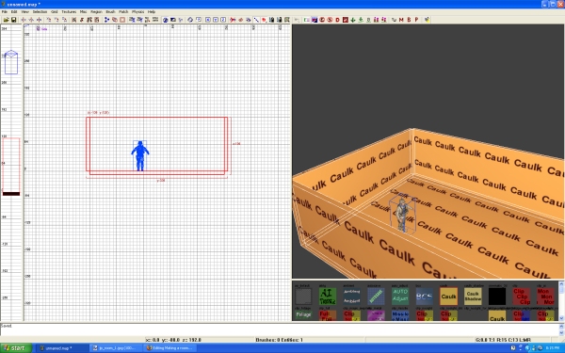Screen dimensions: 565x353
Task: Select the solid black texture swatch
Action: [x=497, y=297]
